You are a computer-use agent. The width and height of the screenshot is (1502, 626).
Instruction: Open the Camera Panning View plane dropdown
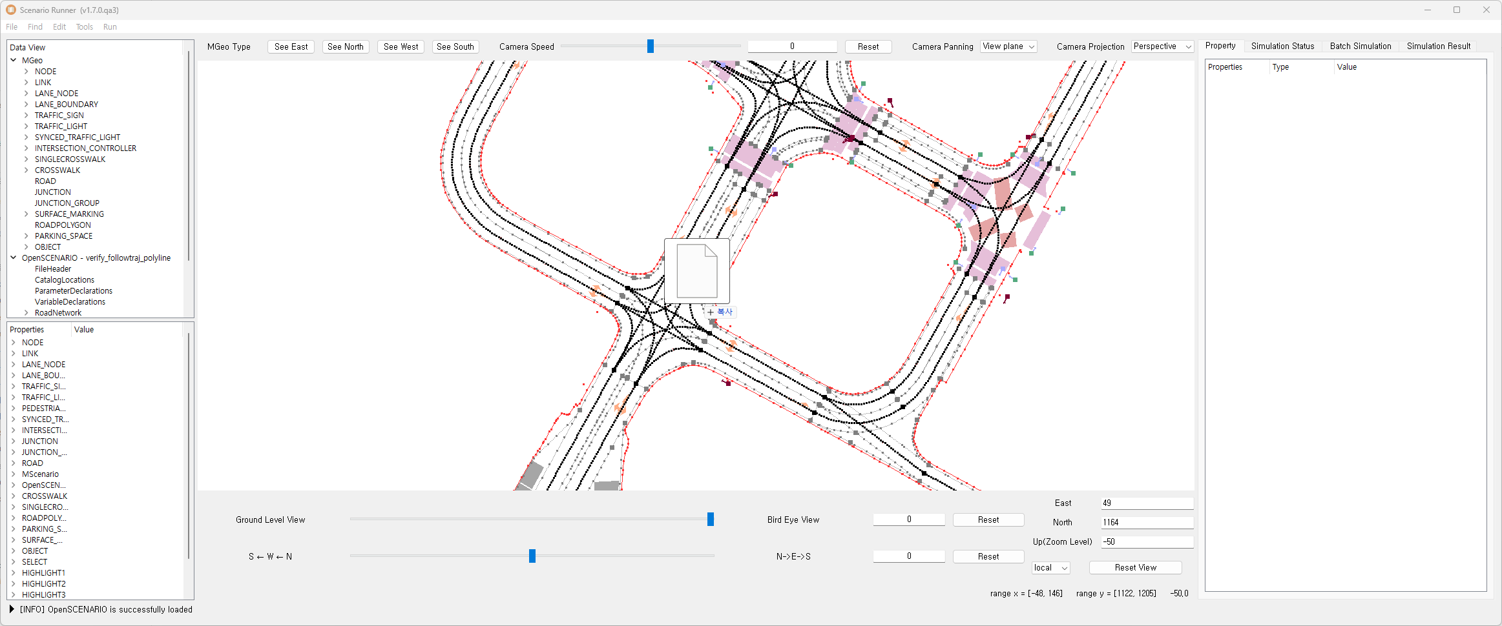click(1008, 46)
